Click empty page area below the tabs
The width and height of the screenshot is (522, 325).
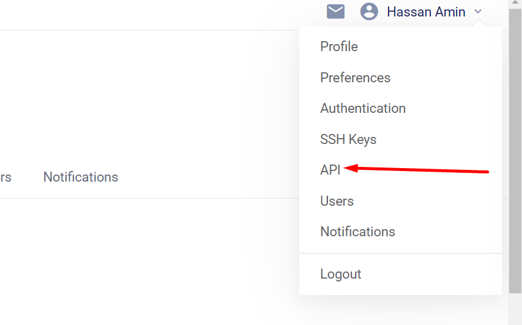(x=150, y=260)
